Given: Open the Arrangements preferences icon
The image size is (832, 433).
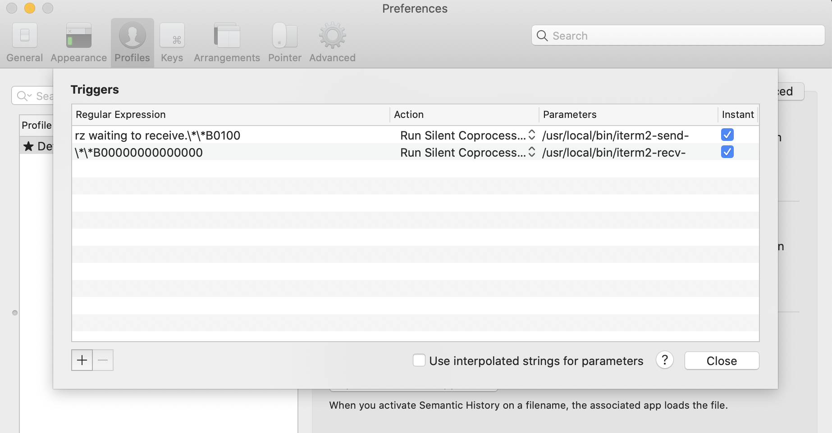Looking at the screenshot, I should 227,35.
